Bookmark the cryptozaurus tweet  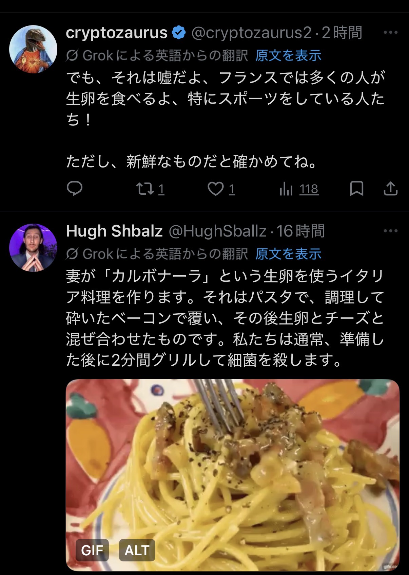click(356, 189)
